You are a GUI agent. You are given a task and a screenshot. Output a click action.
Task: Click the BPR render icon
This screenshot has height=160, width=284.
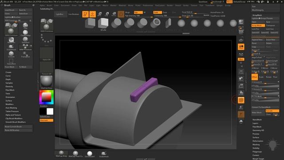pyautogui.click(x=241, y=22)
